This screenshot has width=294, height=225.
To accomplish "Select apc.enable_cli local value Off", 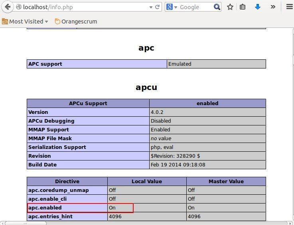I will [x=147, y=199].
